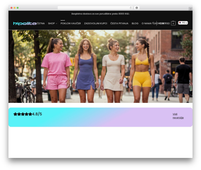This screenshot has width=201, height=170.
Task: Click the hipolita logo
Action: pyautogui.click(x=25, y=24)
